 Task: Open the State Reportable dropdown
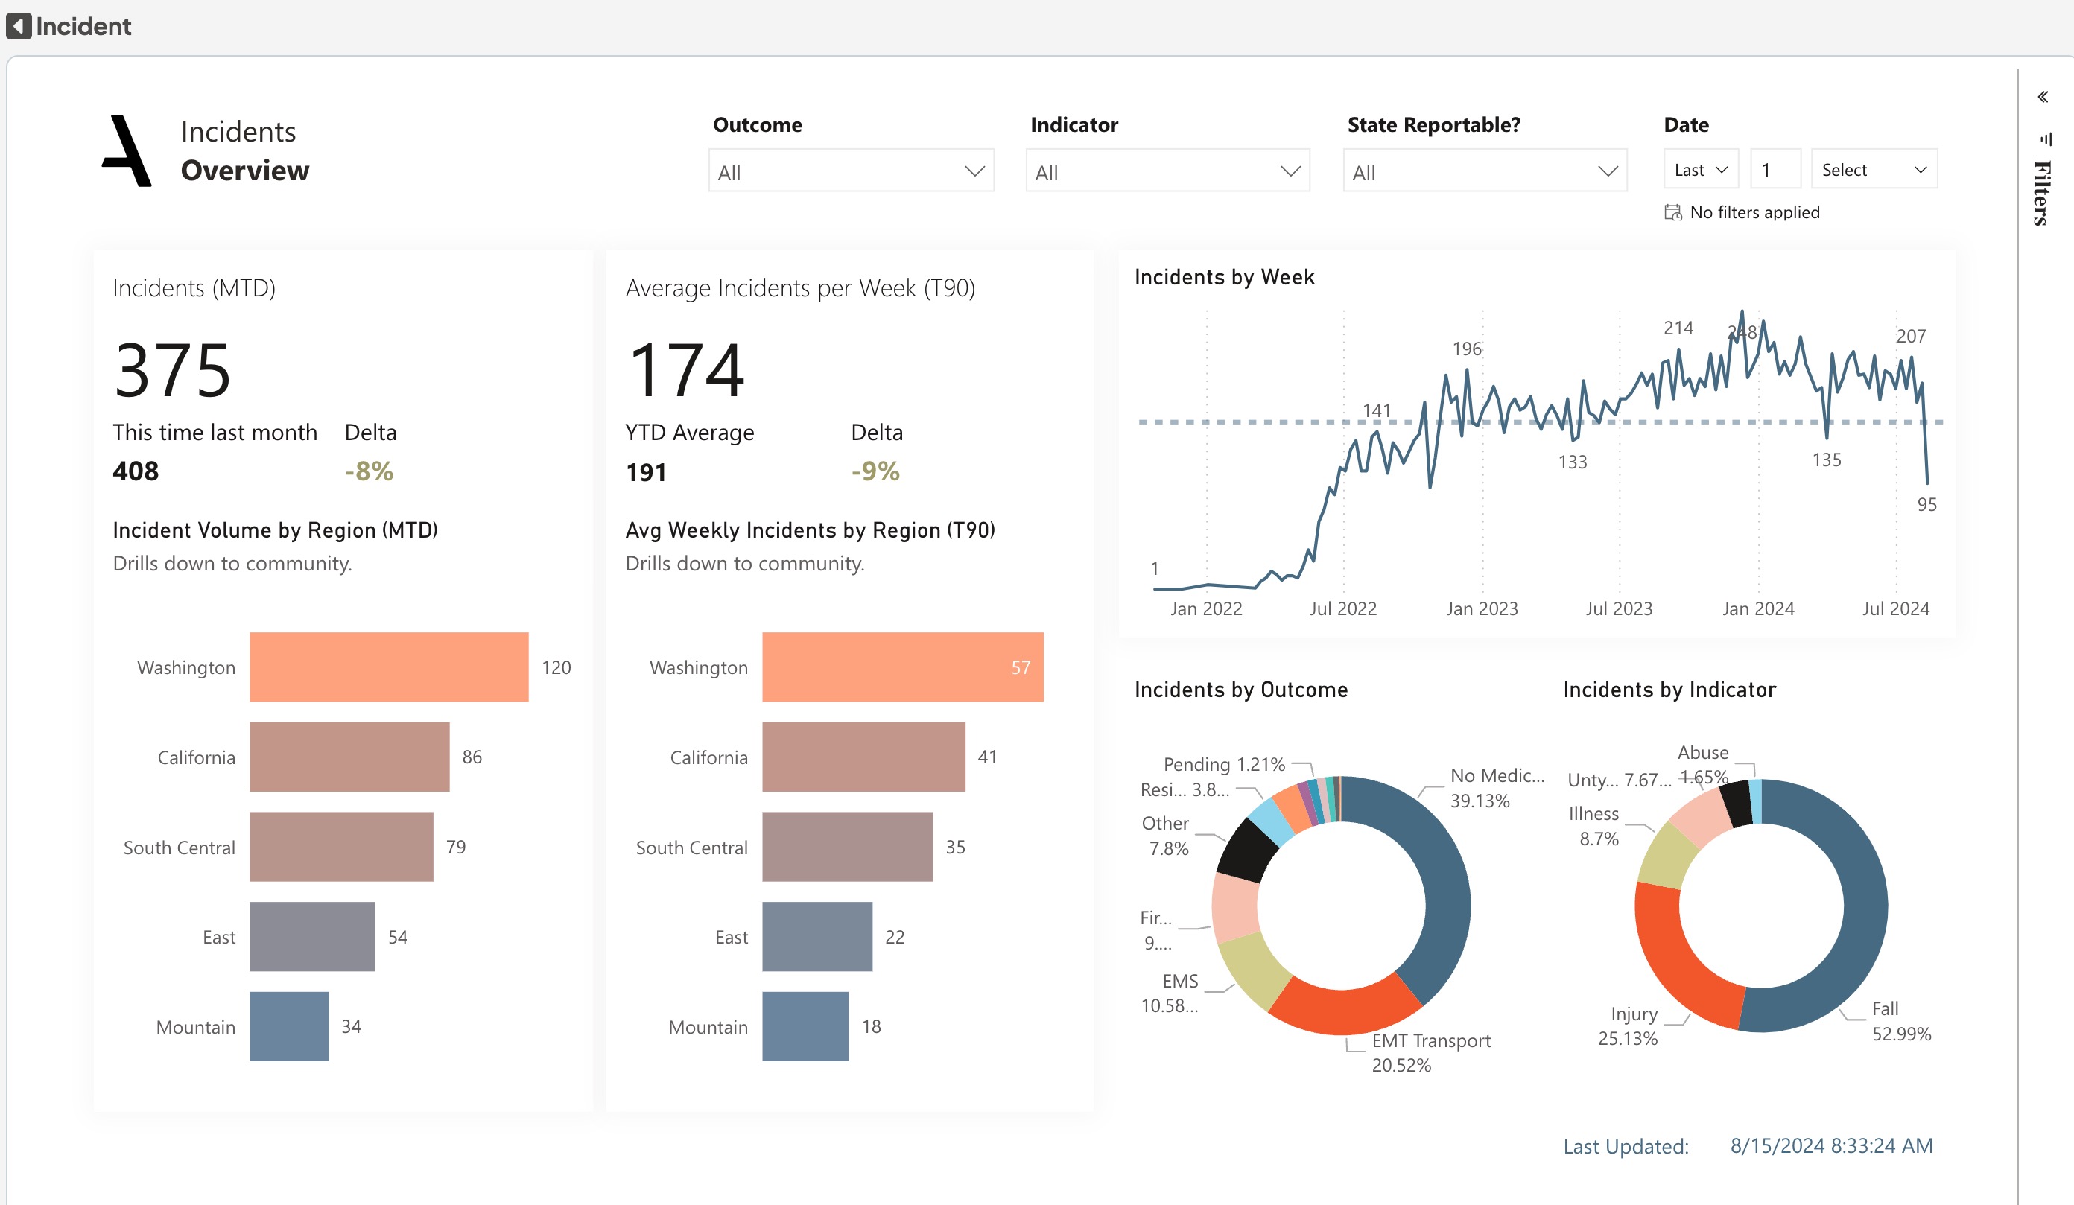point(1484,171)
